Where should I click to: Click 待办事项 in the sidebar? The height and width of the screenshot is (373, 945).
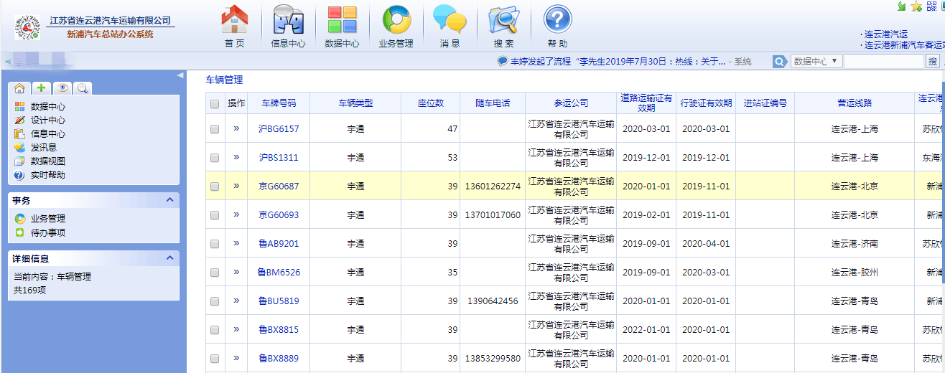[48, 232]
